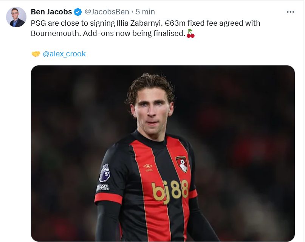Click the handshake emoji before alex_crook
Image resolution: width=305 pixels, height=242 pixels.
click(x=36, y=54)
